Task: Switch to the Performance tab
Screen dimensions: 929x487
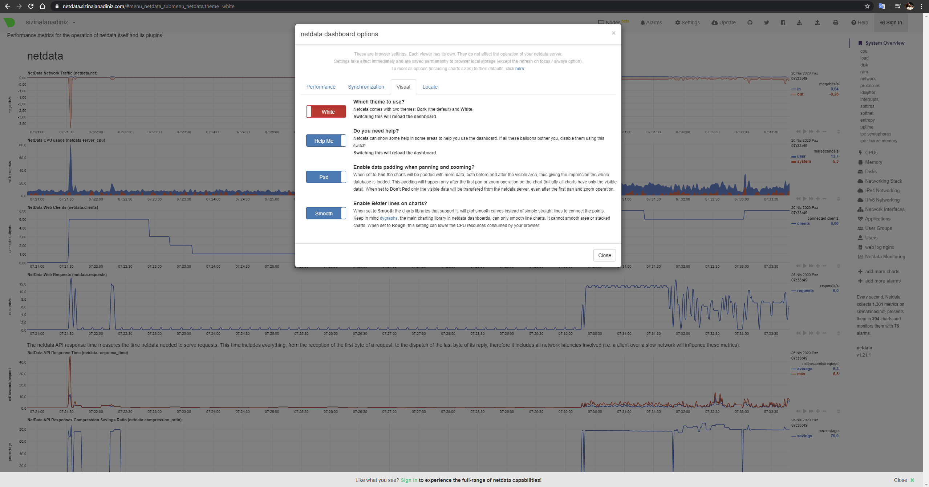Action: click(x=321, y=87)
